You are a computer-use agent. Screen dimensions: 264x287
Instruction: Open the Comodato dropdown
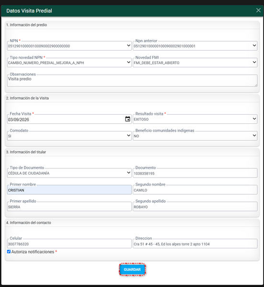point(69,136)
